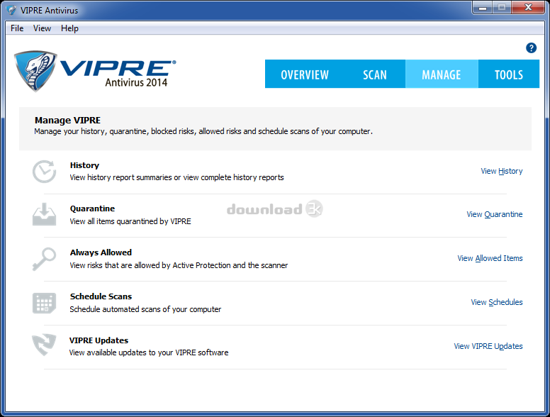
Task: Open the File menu
Action: point(17,28)
